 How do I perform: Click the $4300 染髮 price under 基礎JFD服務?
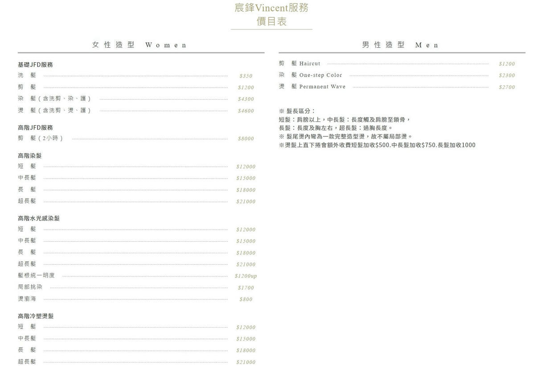click(246, 99)
